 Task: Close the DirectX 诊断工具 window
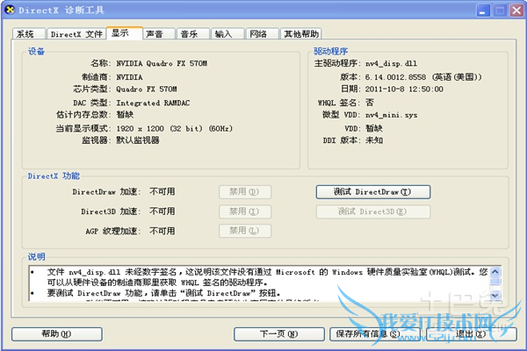516,11
